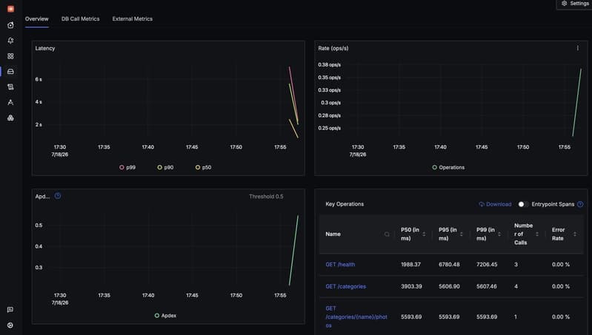Open the GET /categories/{name}/photos operation link

click(356, 317)
